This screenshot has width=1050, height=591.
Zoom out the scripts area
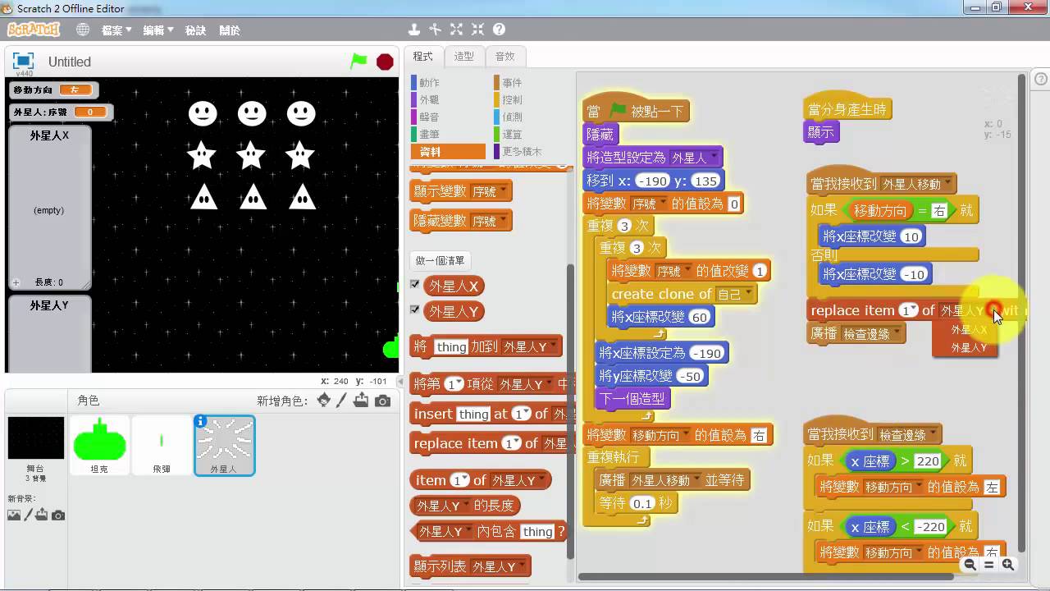tap(970, 565)
